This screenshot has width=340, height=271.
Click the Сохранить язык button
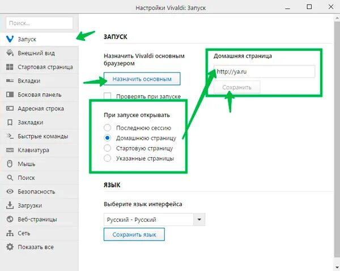(134, 234)
